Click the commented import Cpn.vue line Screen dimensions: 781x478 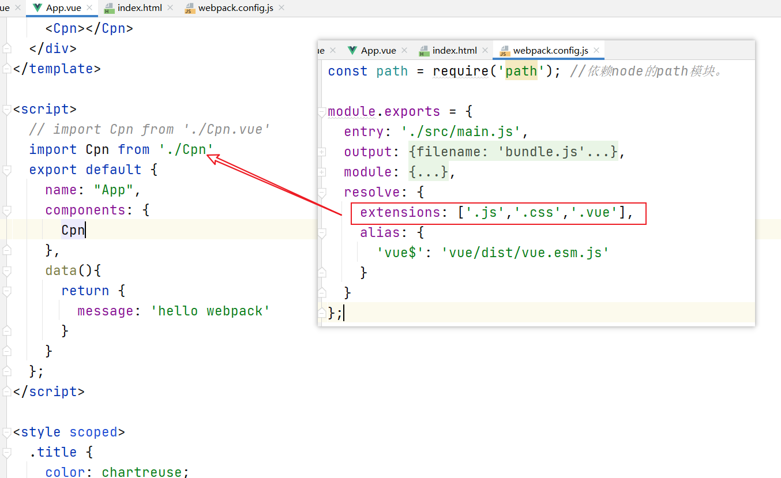click(150, 129)
